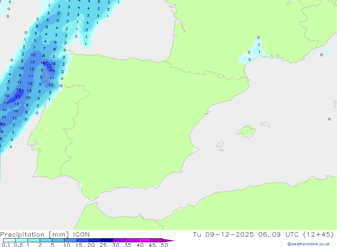
Task: Click the Menorca island outline
Action: tap(266, 124)
